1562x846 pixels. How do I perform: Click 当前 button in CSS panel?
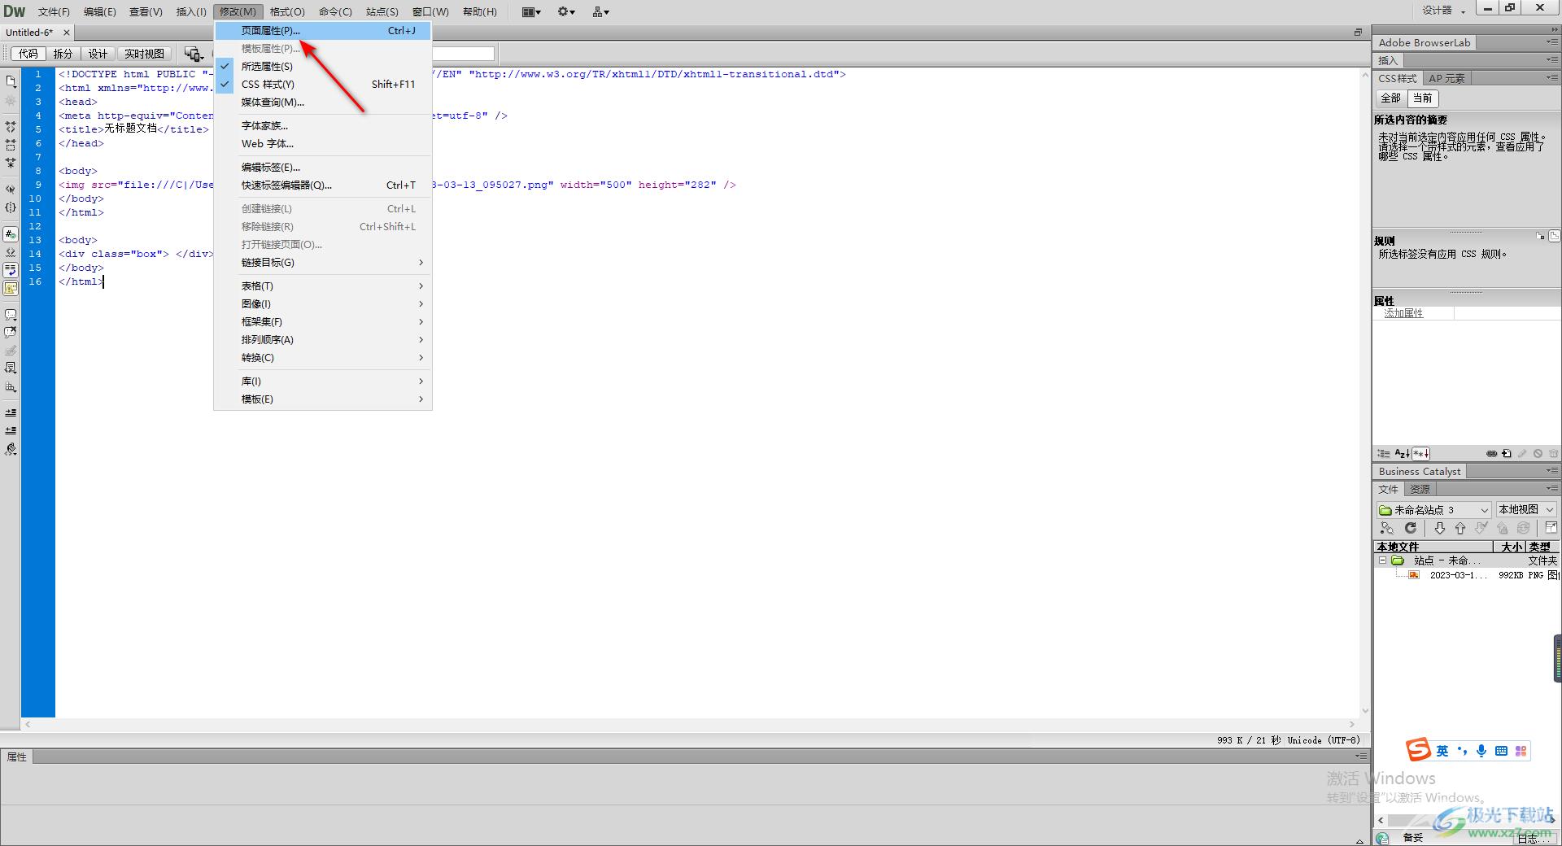click(1422, 98)
